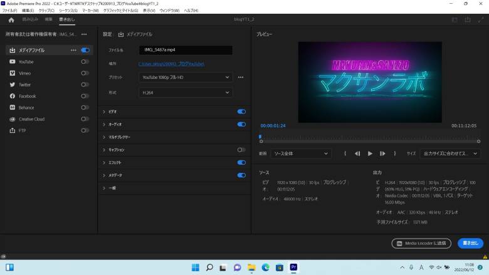489x275 pixels.
Task: Enable Behance publishing toggle
Action: click(85, 108)
